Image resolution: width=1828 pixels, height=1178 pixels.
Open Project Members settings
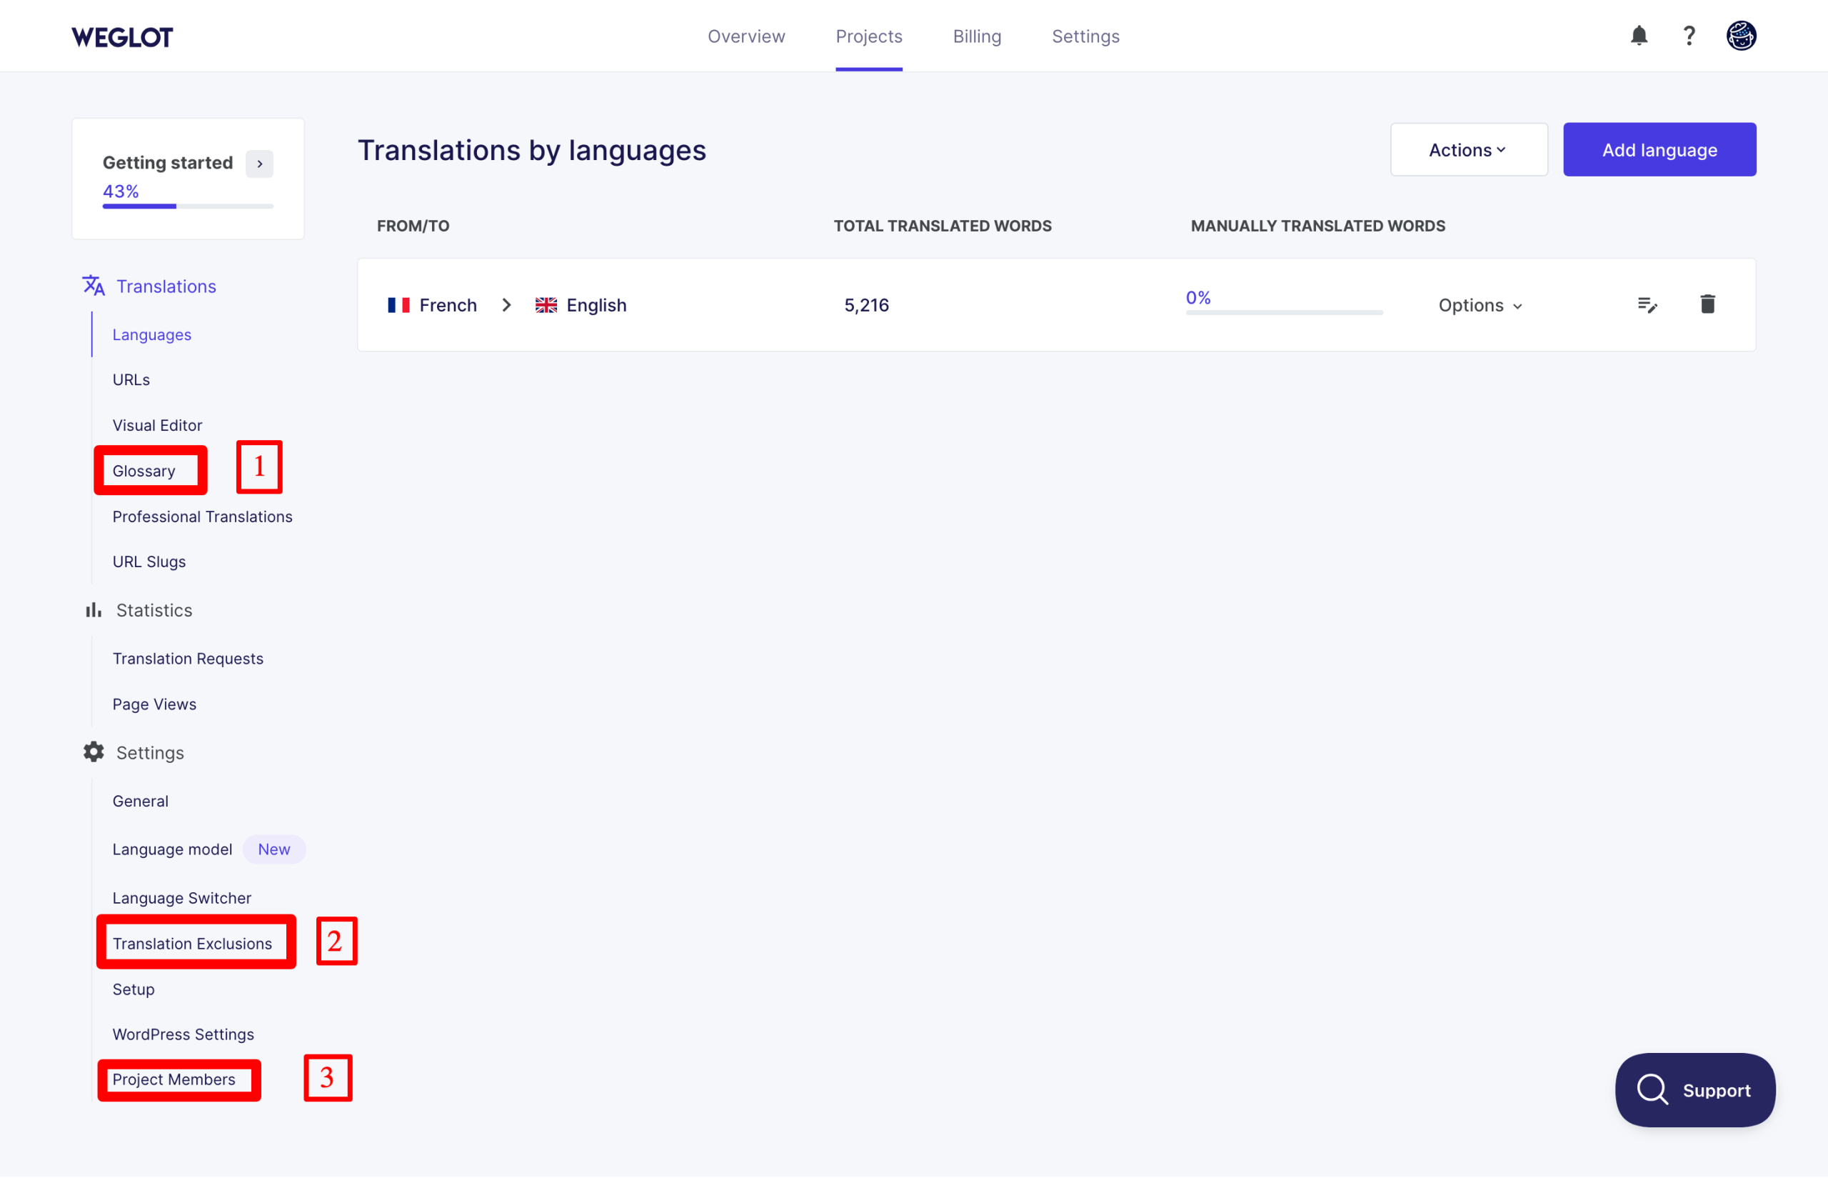coord(174,1079)
